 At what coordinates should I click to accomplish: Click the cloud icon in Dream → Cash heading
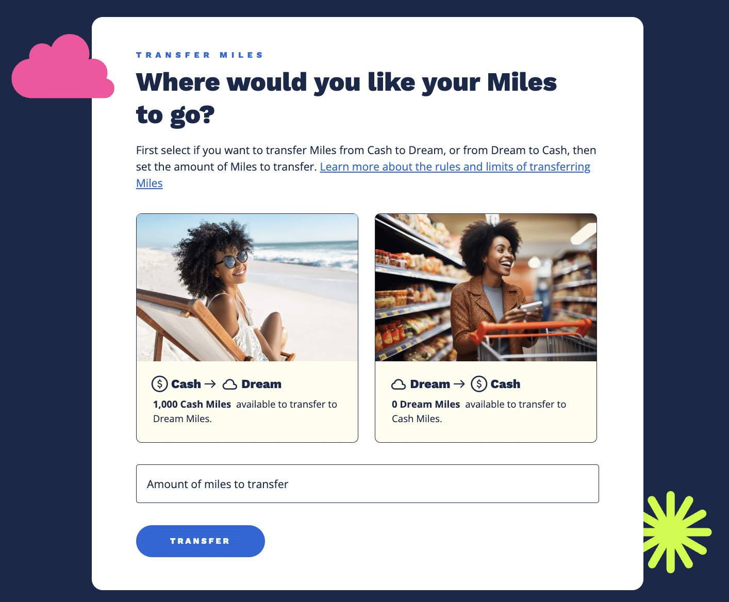click(x=399, y=384)
